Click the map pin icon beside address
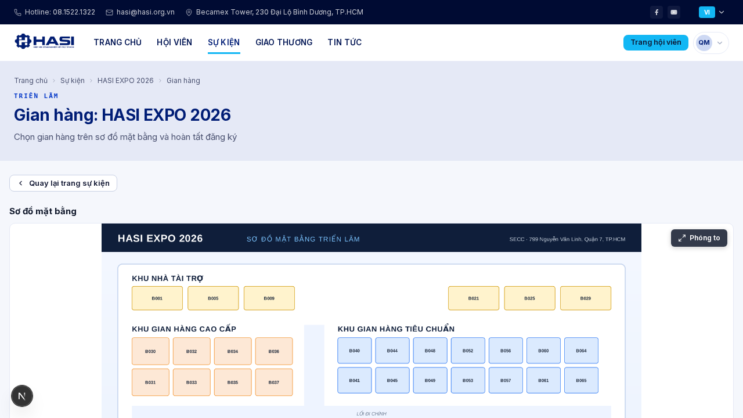This screenshot has width=743, height=418. point(189,12)
